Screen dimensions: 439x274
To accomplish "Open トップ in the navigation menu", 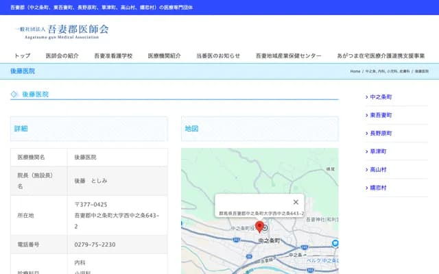I will tap(23, 55).
